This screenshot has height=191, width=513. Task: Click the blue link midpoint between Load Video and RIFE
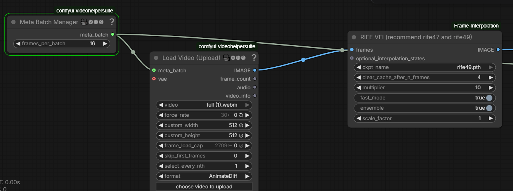[303, 60]
